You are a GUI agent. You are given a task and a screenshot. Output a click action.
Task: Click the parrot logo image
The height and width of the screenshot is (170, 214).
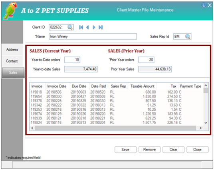[x=10, y=11]
